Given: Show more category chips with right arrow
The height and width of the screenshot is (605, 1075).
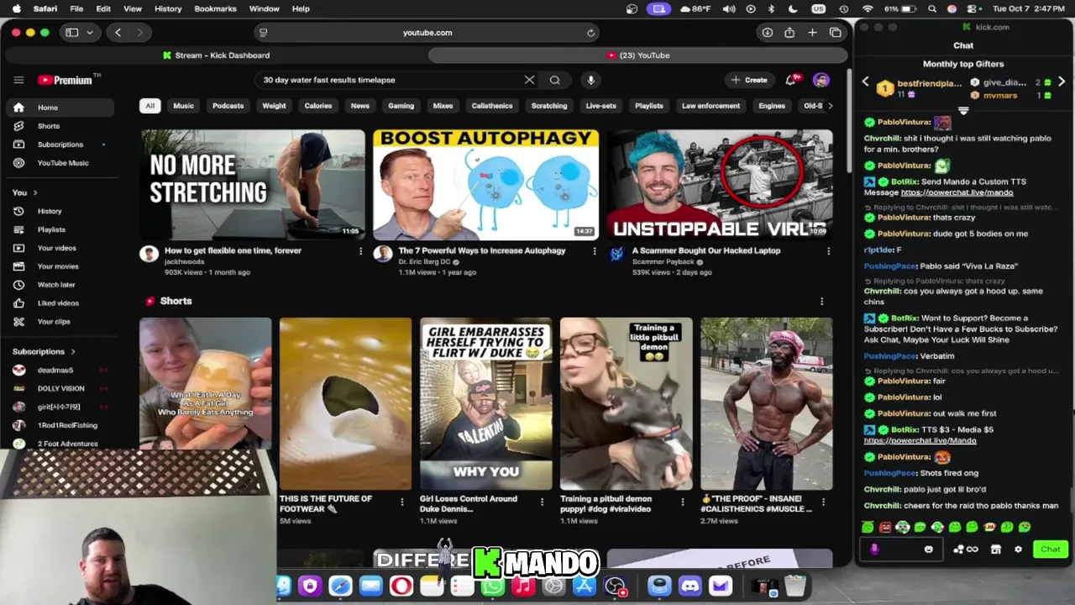Looking at the screenshot, I should tap(830, 106).
